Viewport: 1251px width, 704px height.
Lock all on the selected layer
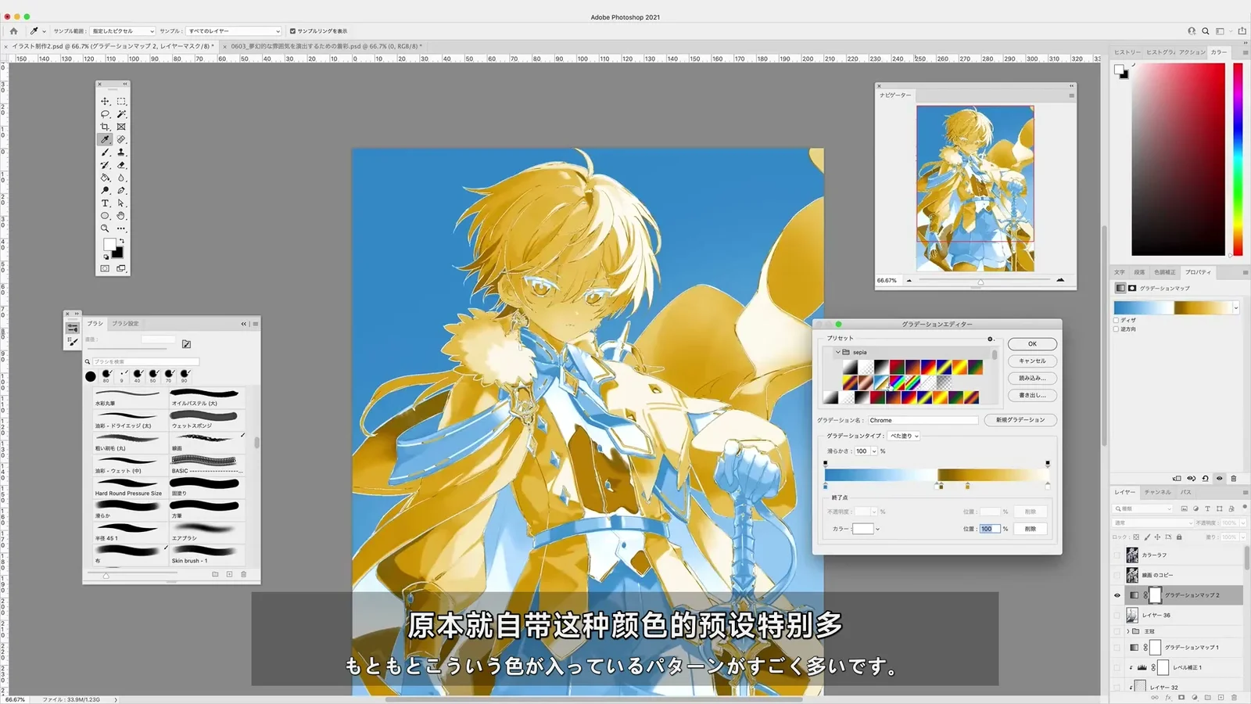pos(1179,537)
